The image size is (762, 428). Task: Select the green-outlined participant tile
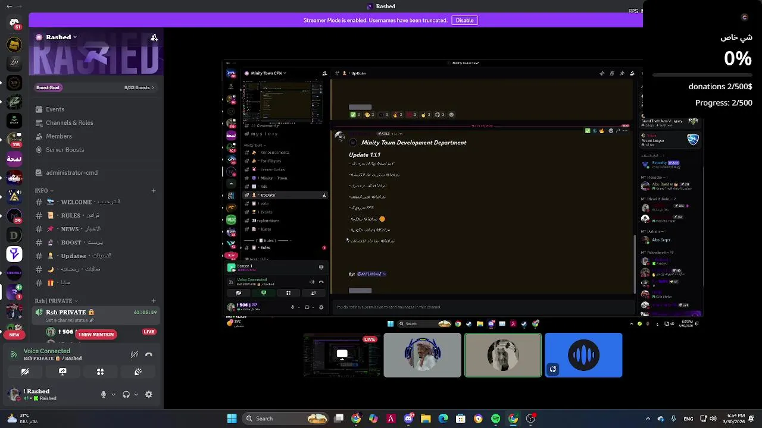click(503, 355)
